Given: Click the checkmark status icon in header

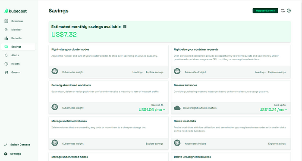Looking at the screenshot, I should [x=289, y=11].
